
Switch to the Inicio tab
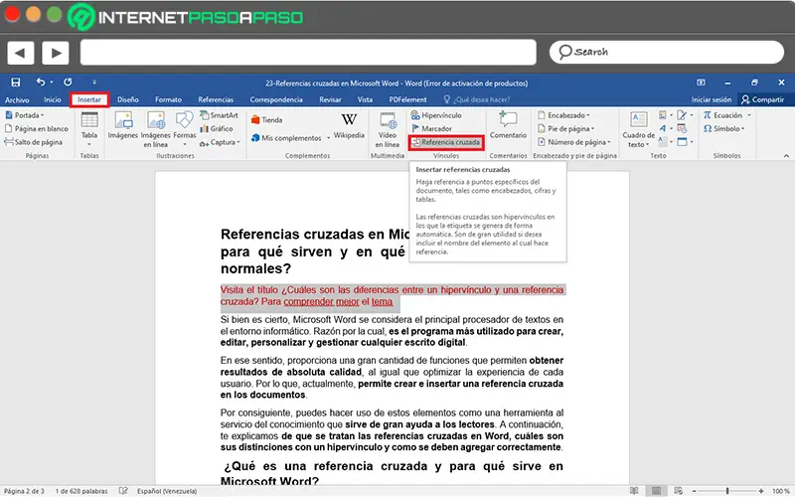[x=53, y=100]
